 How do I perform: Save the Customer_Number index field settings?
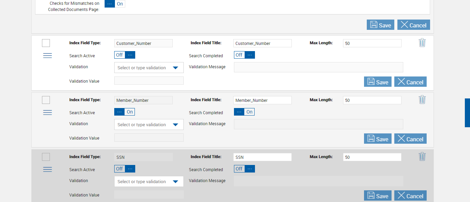(x=378, y=82)
